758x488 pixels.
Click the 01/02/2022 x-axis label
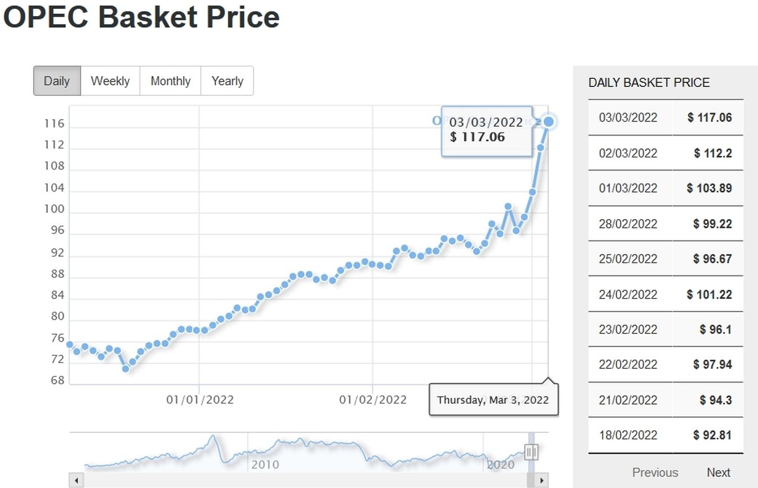coord(372,400)
